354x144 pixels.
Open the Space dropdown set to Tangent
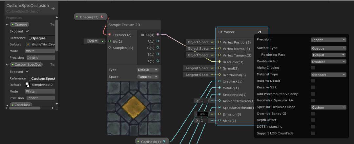point(148,77)
